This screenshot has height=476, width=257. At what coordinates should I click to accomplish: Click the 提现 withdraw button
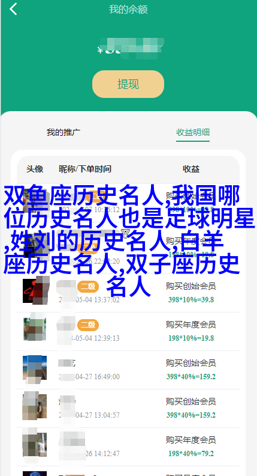coord(128,84)
